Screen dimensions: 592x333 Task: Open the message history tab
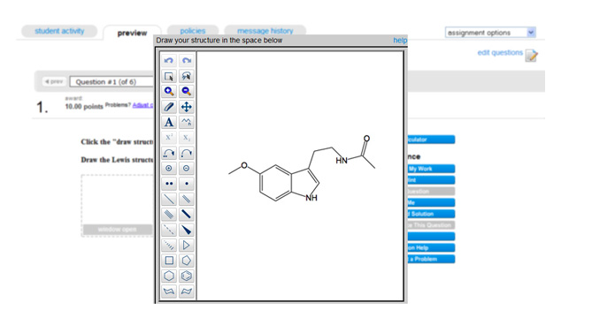click(265, 31)
